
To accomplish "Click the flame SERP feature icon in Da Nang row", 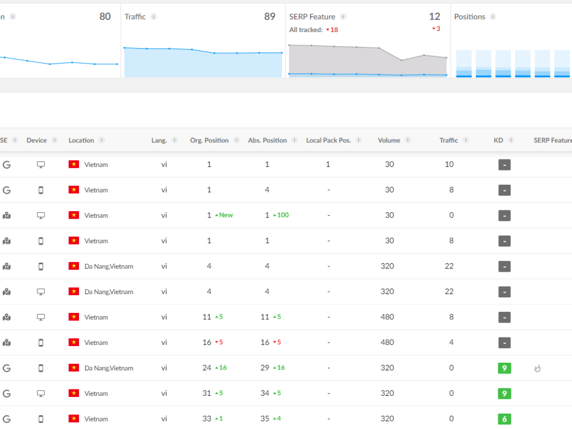I will tap(537, 368).
